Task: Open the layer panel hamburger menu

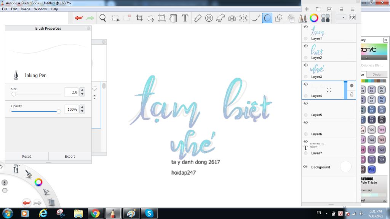Action: coord(352,9)
